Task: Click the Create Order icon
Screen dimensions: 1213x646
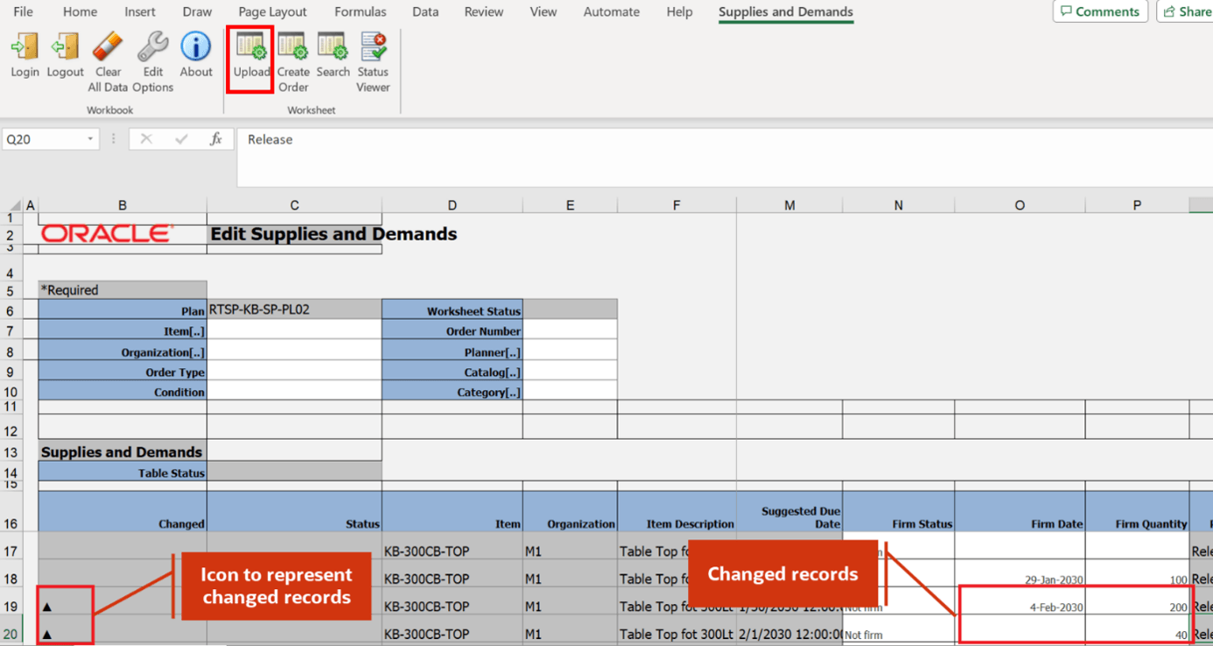Action: point(293,62)
